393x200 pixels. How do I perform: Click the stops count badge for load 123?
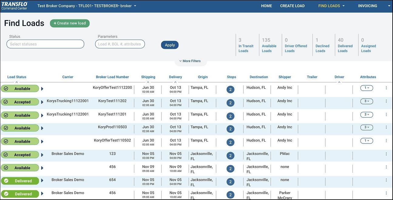(x=230, y=156)
